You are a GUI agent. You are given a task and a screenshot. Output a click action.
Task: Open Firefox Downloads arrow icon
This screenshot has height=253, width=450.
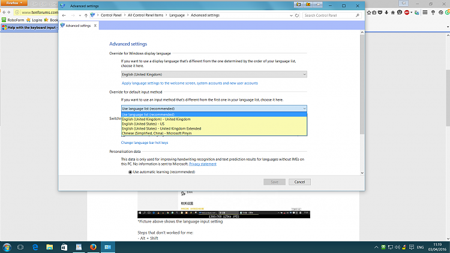pos(386,13)
